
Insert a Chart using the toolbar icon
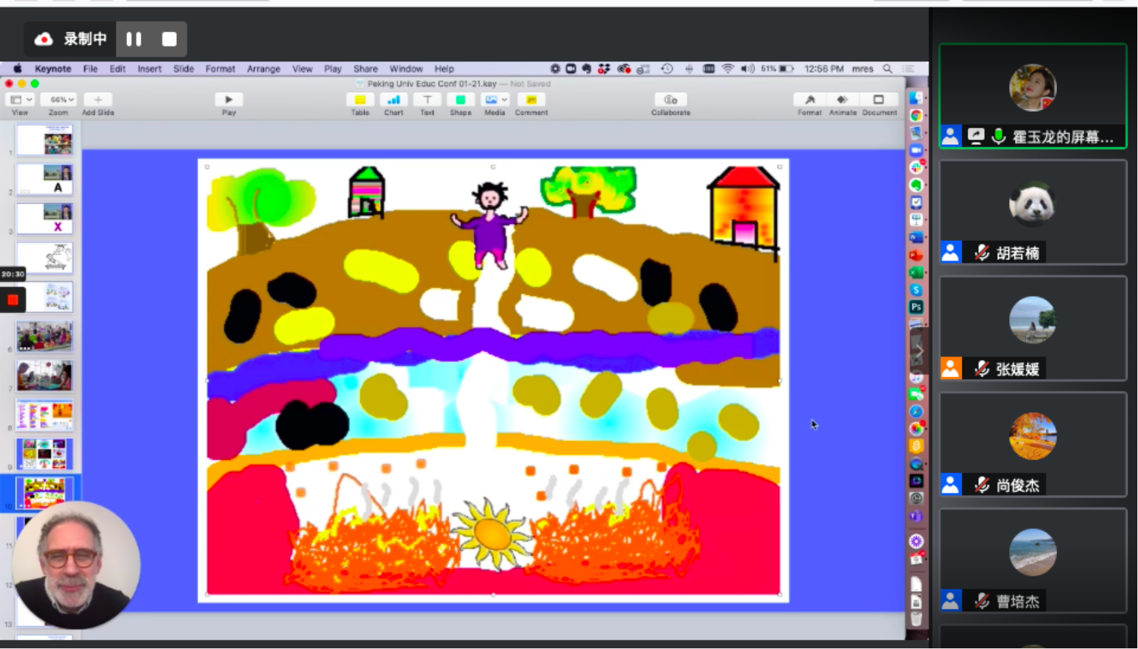pyautogui.click(x=393, y=100)
